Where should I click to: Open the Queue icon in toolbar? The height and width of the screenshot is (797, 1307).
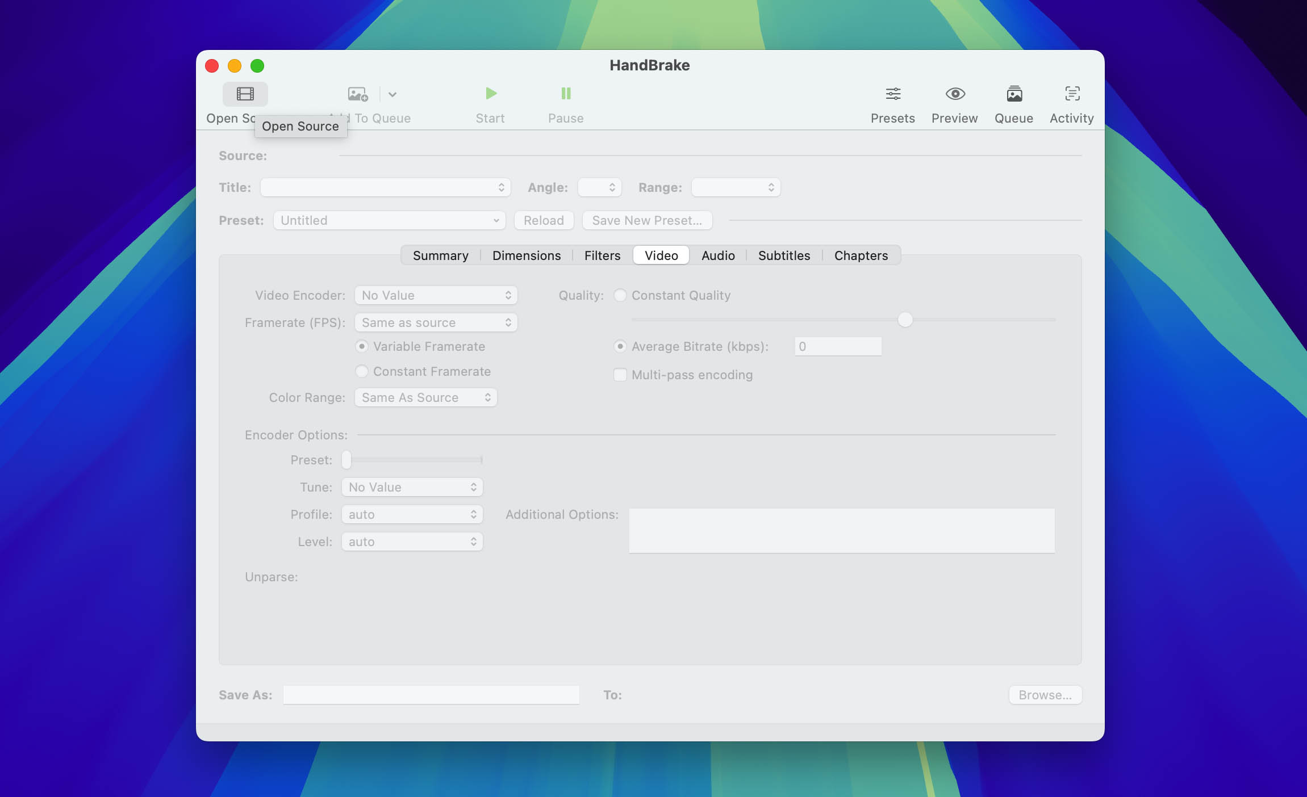click(x=1014, y=94)
